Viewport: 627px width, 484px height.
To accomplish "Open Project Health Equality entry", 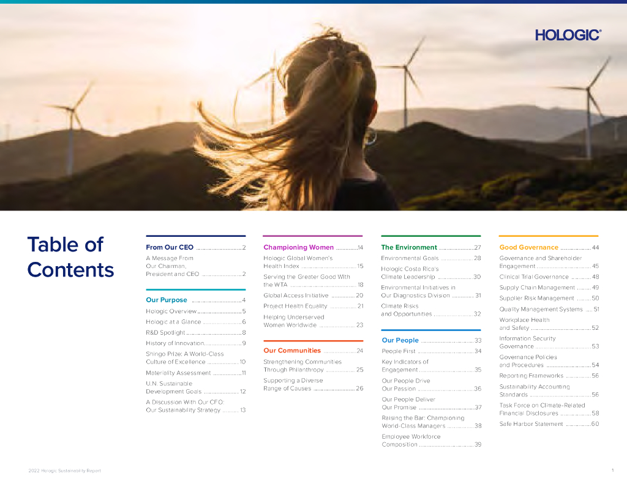I will (x=313, y=306).
